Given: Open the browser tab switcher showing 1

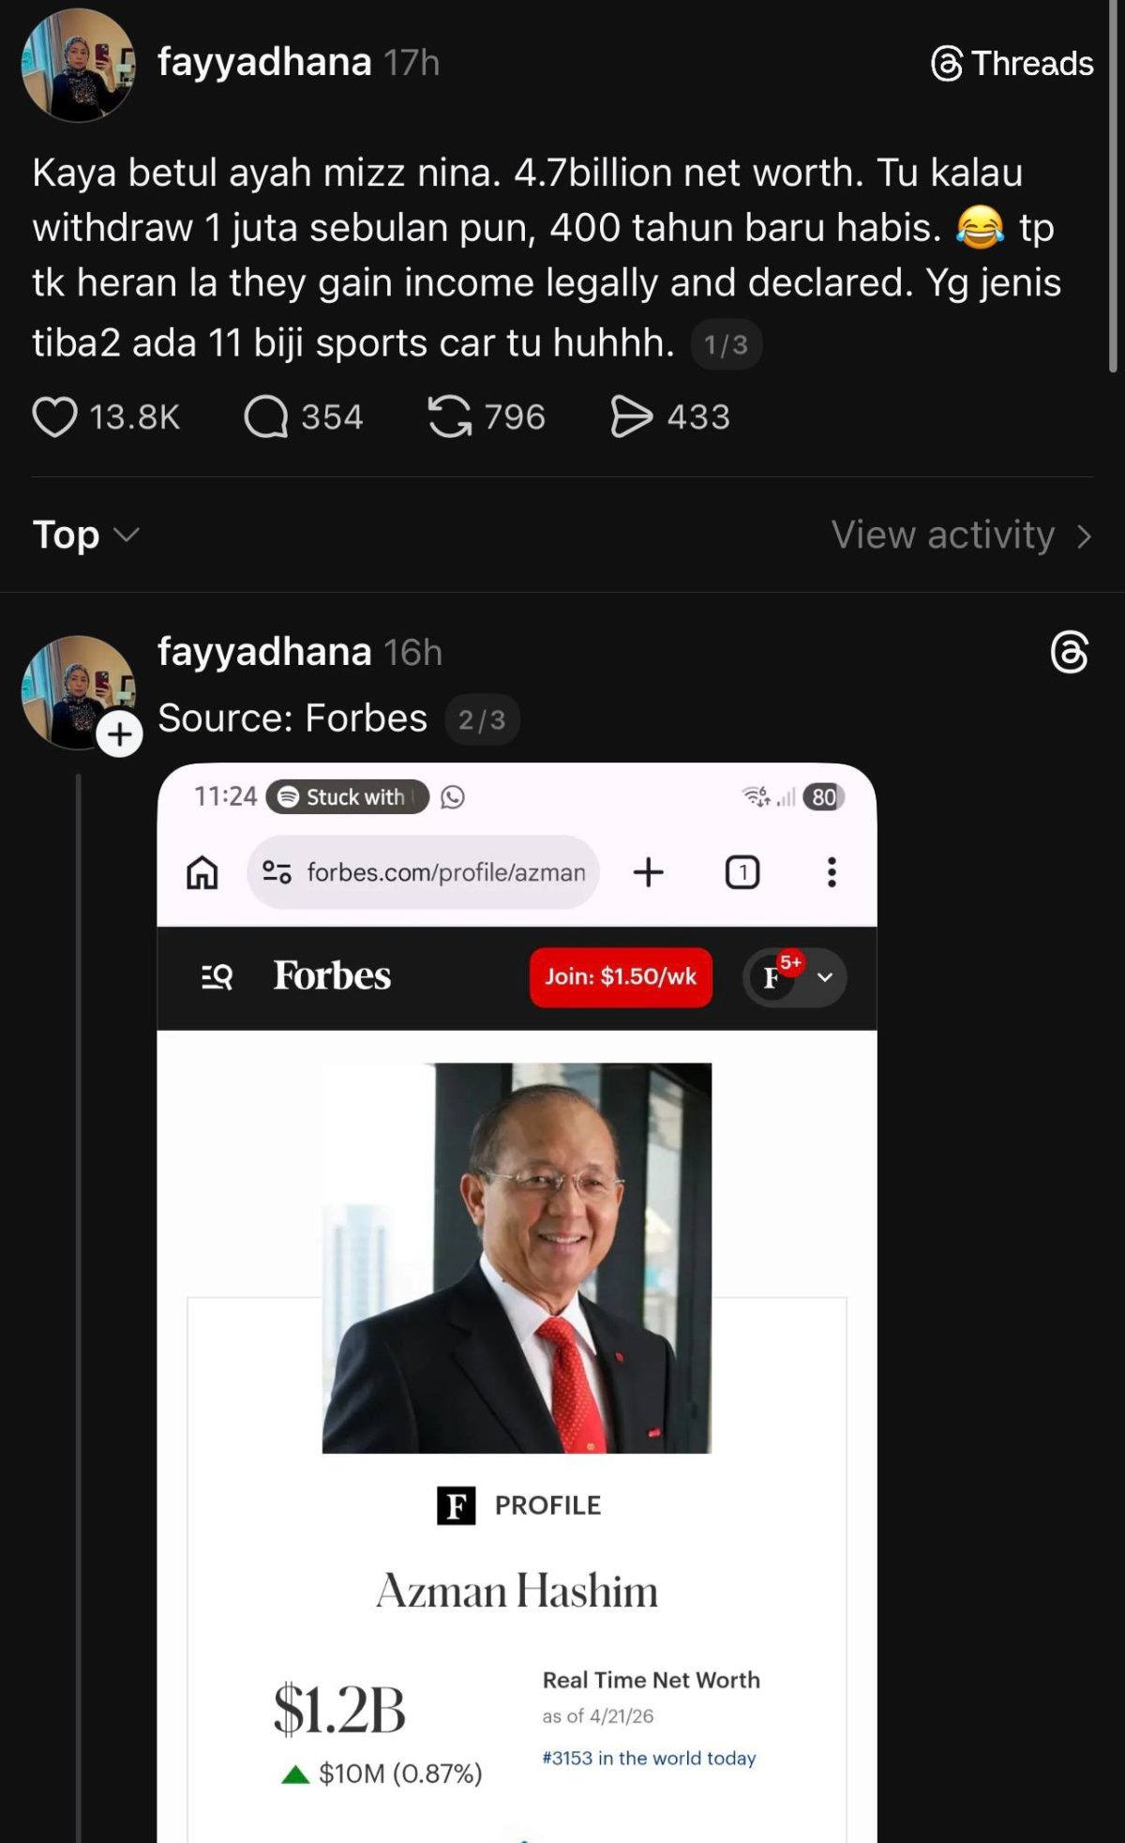Looking at the screenshot, I should tap(742, 872).
